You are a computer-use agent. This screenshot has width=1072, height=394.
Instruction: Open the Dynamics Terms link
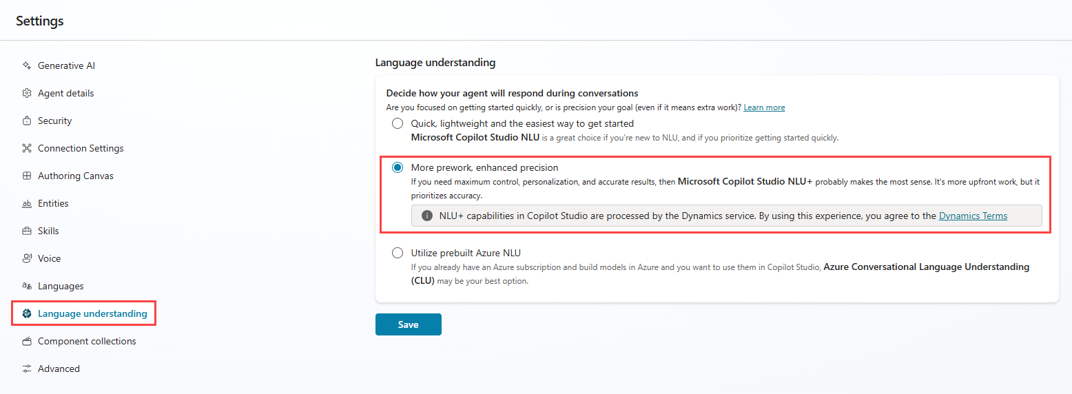tap(973, 216)
